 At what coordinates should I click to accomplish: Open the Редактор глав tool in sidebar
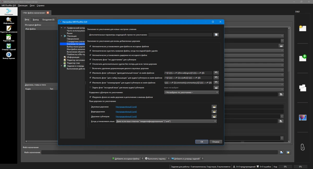9,38
